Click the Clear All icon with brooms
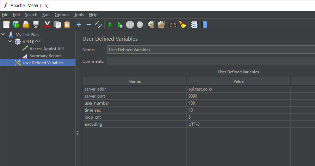Viewport: 315px width, 166px height. point(161,25)
